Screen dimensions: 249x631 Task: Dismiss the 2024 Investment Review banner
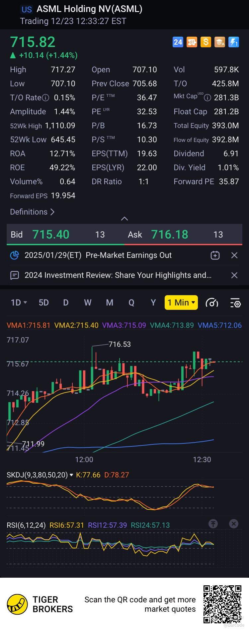click(x=234, y=275)
